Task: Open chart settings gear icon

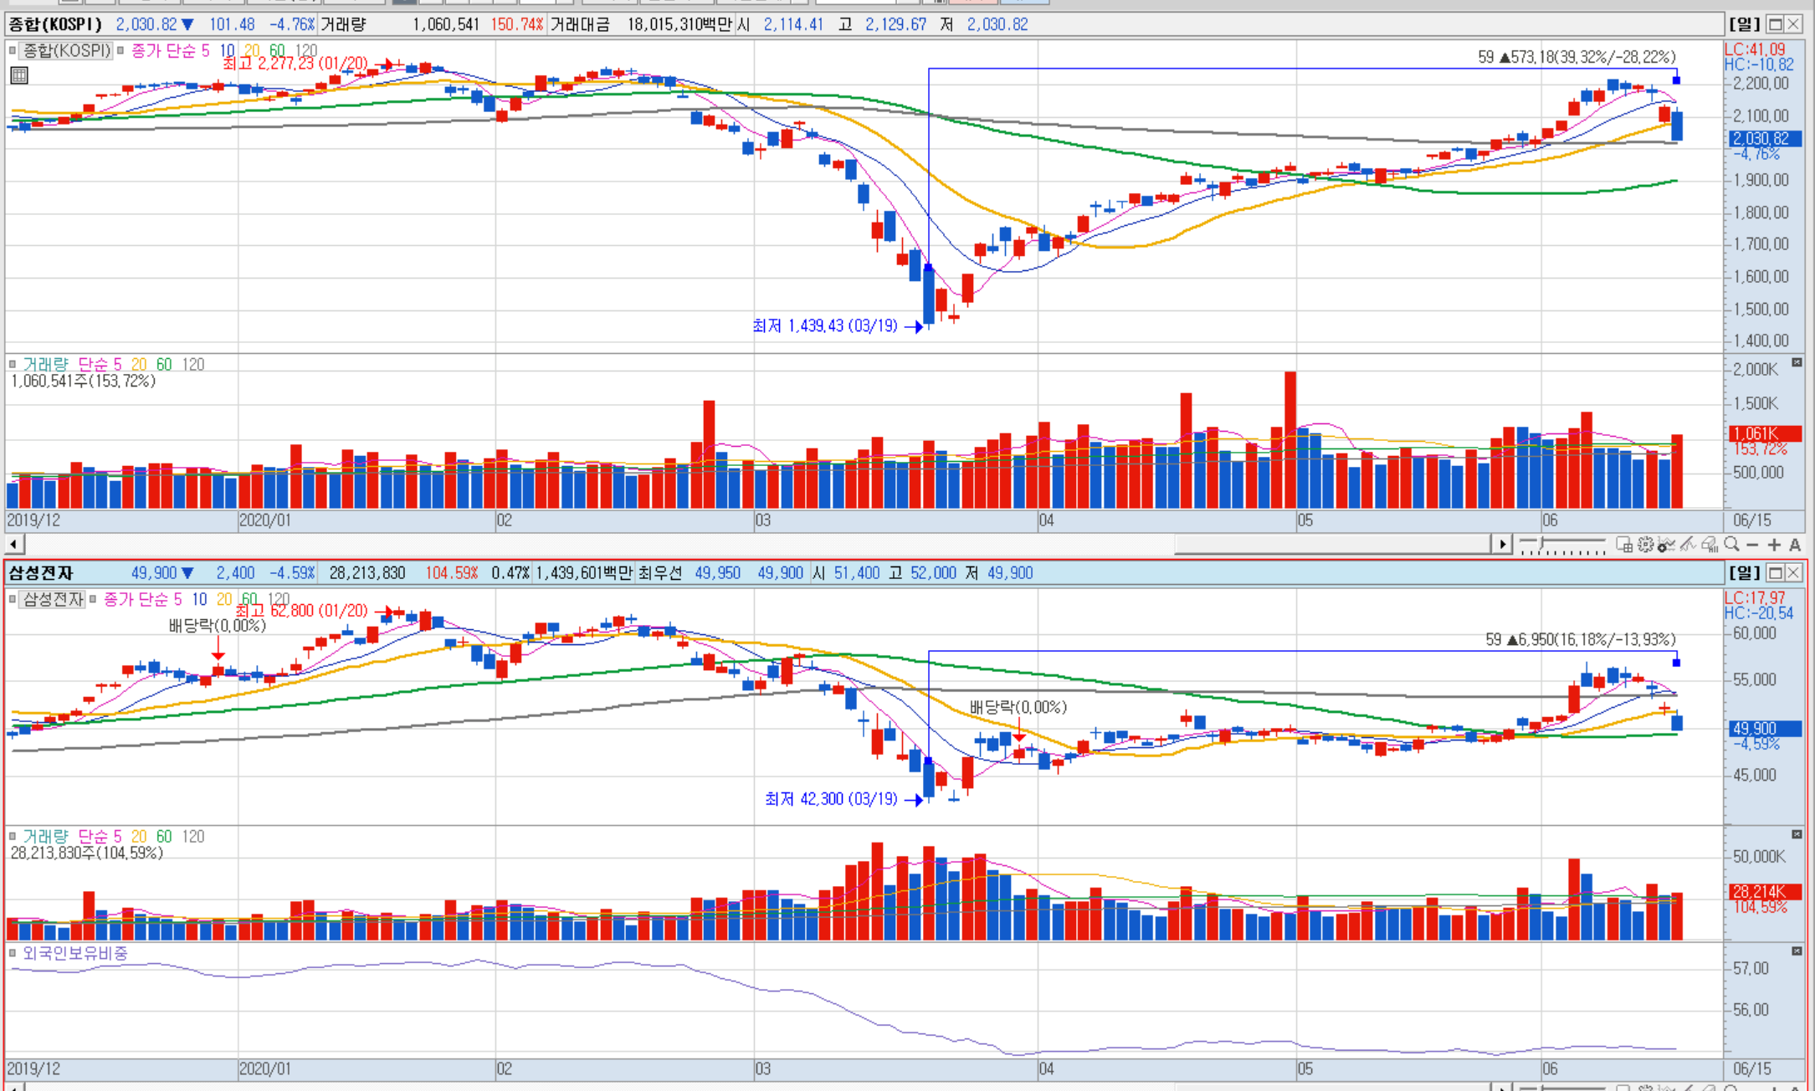Action: (1646, 545)
